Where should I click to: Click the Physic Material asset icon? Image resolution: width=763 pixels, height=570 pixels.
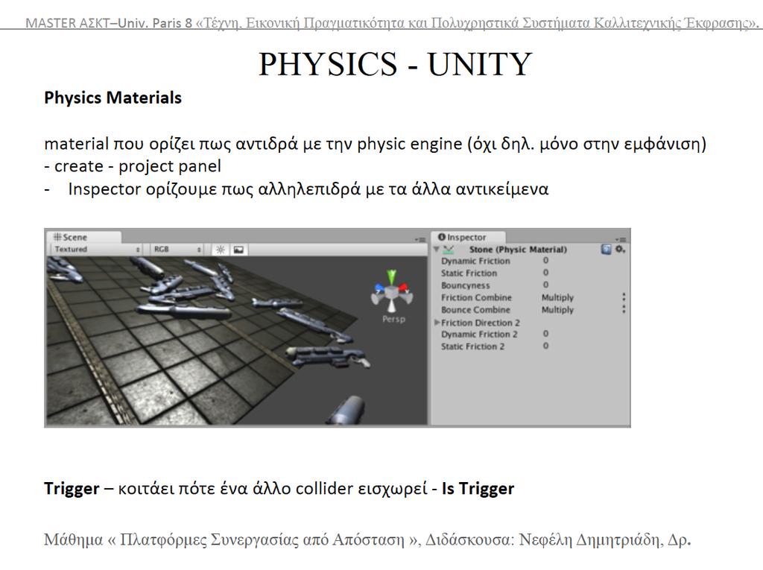pos(449,249)
